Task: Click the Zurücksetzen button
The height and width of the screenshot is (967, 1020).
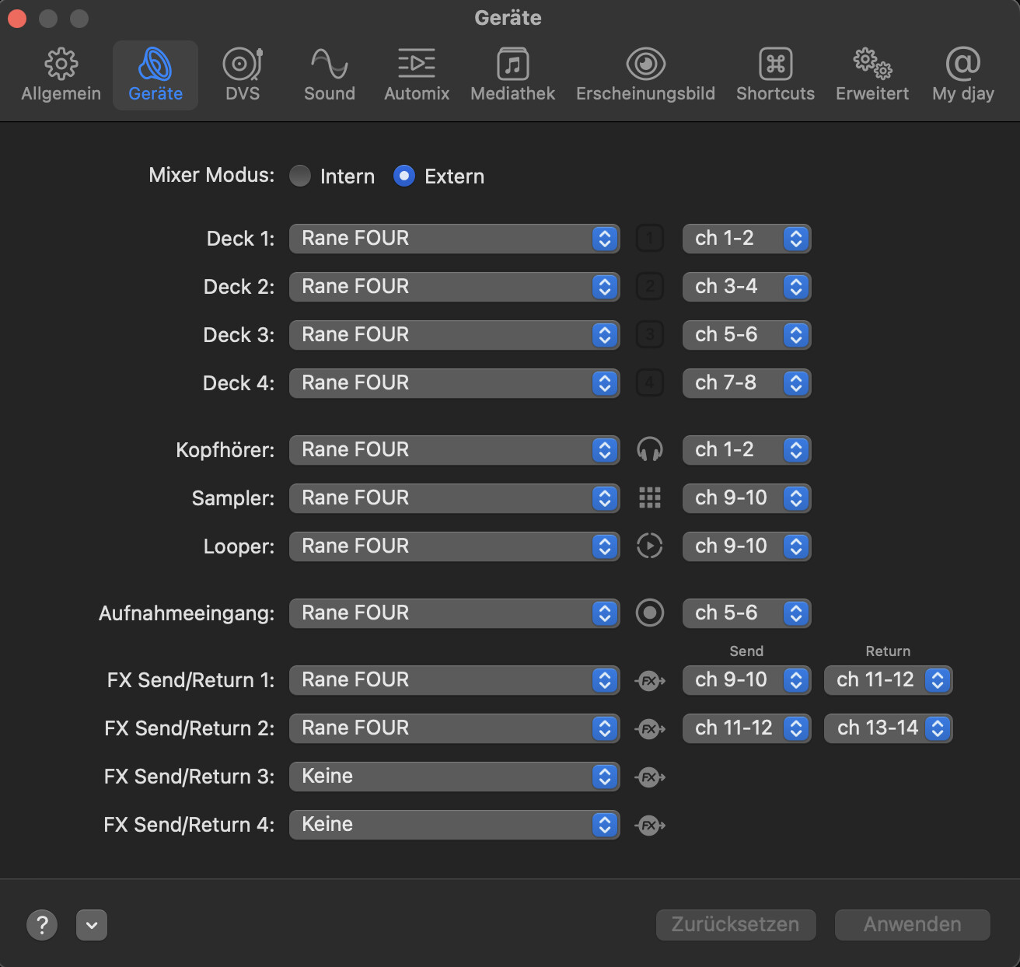Action: pyautogui.click(x=735, y=924)
